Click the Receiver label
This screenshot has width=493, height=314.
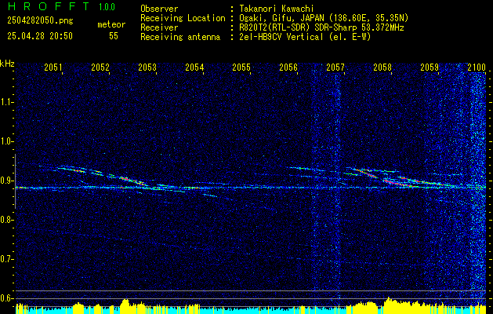click(x=159, y=27)
